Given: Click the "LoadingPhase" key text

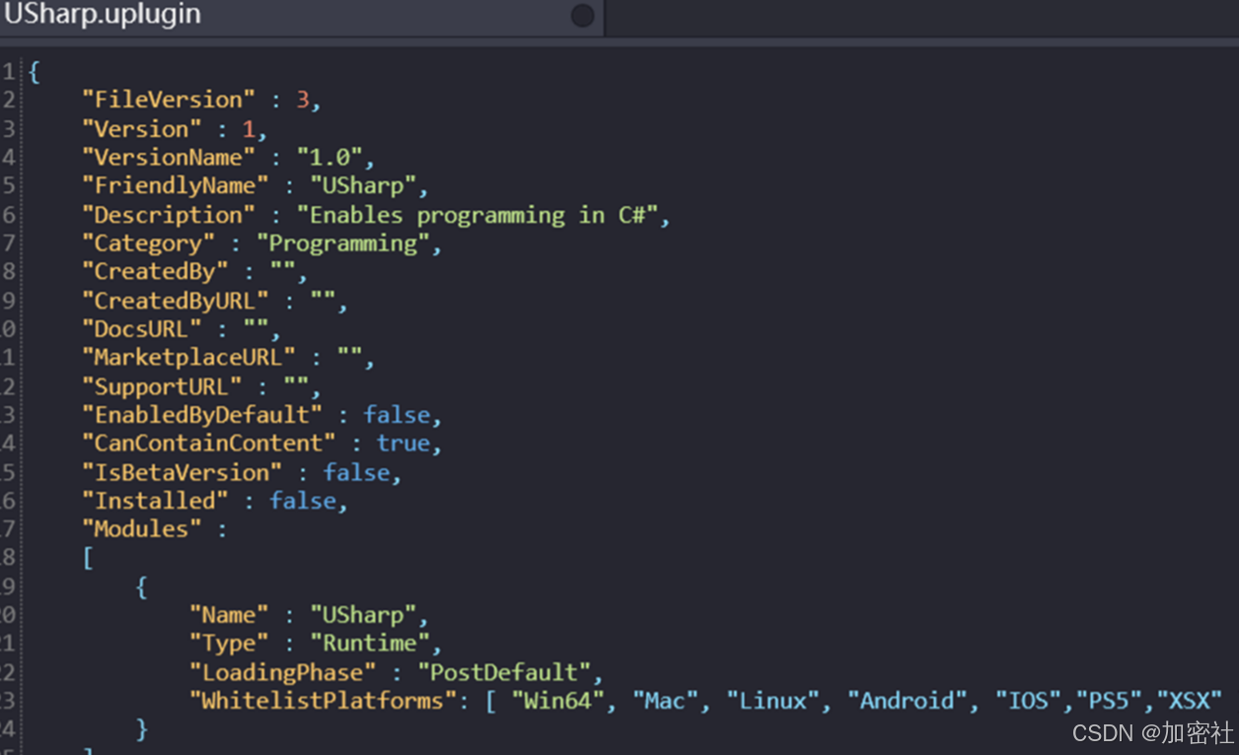Looking at the screenshot, I should (282, 672).
